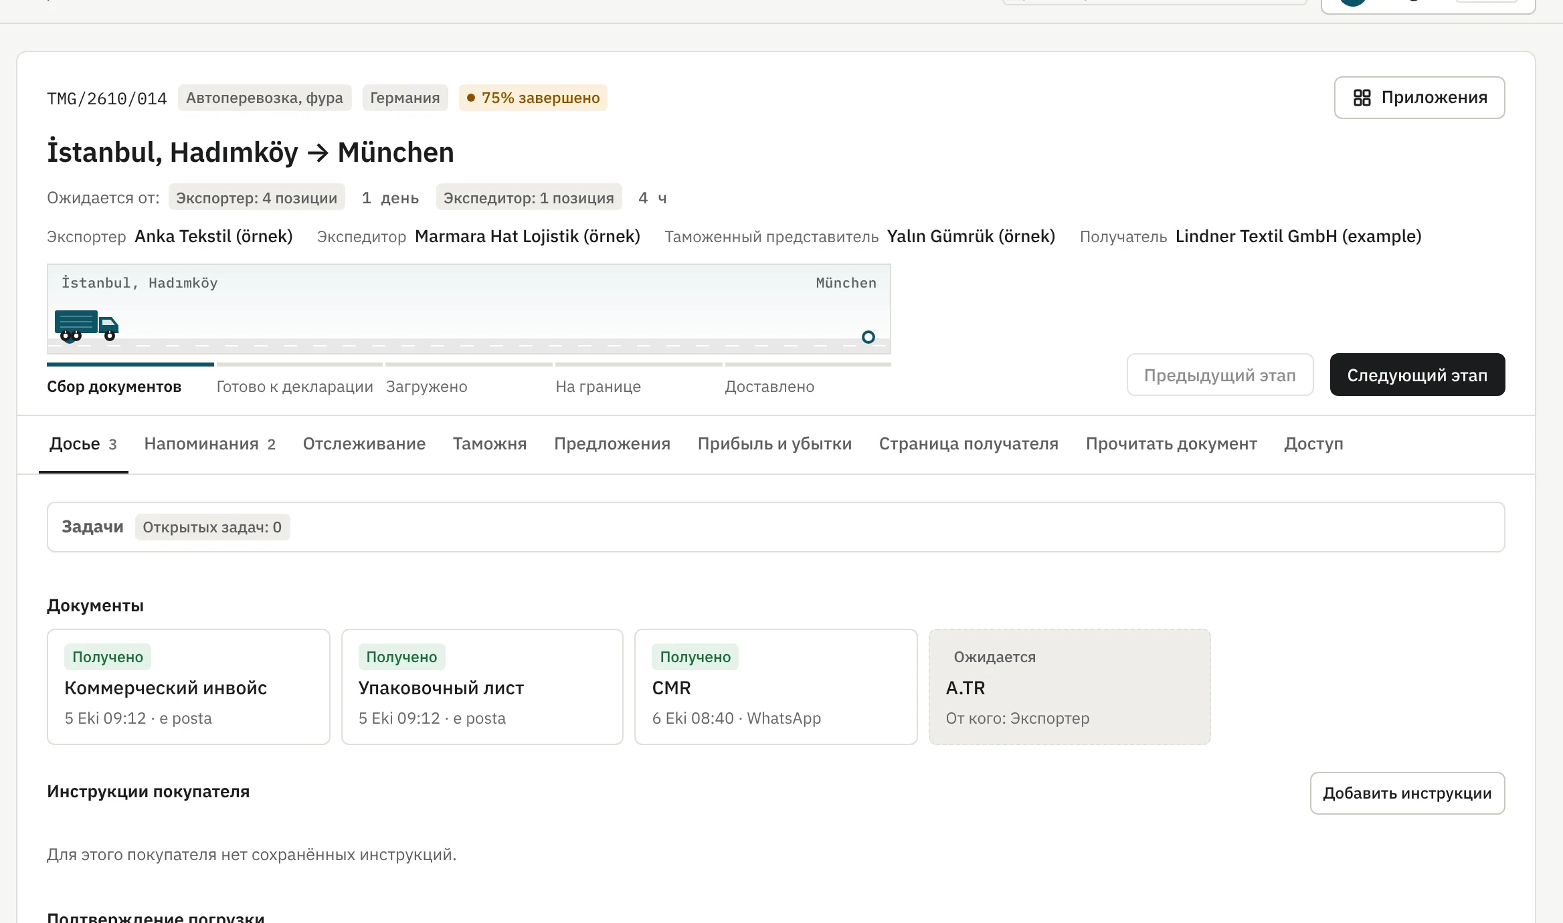Open the pending A.TR document card

tap(1070, 687)
